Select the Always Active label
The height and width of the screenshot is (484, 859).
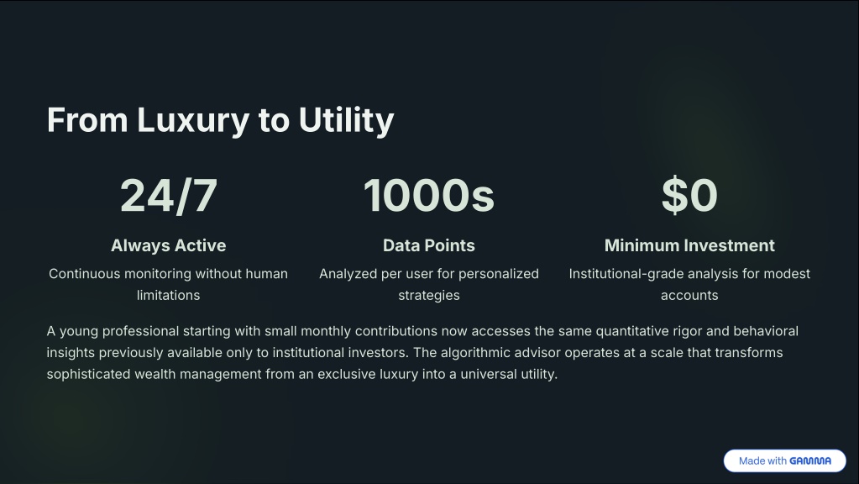[x=168, y=245]
